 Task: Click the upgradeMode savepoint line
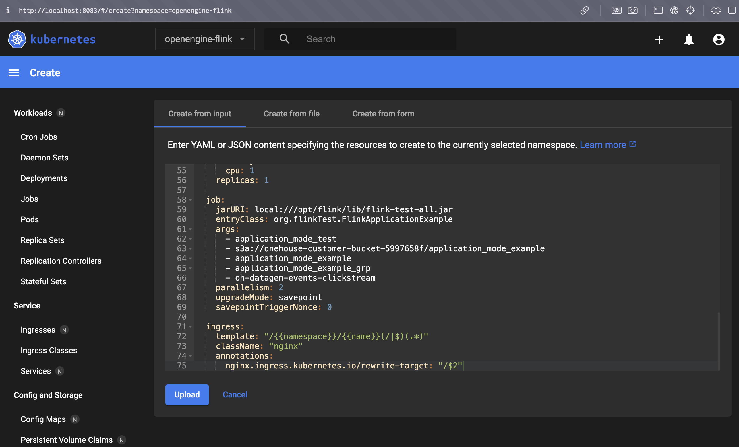(269, 298)
